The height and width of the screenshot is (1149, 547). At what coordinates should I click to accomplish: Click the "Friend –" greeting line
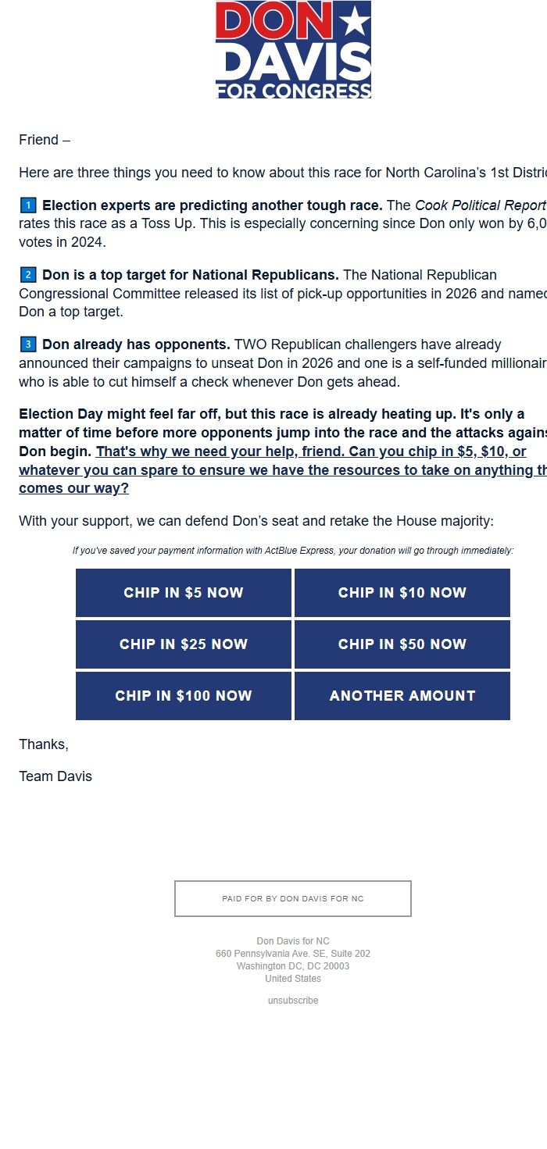[45, 140]
